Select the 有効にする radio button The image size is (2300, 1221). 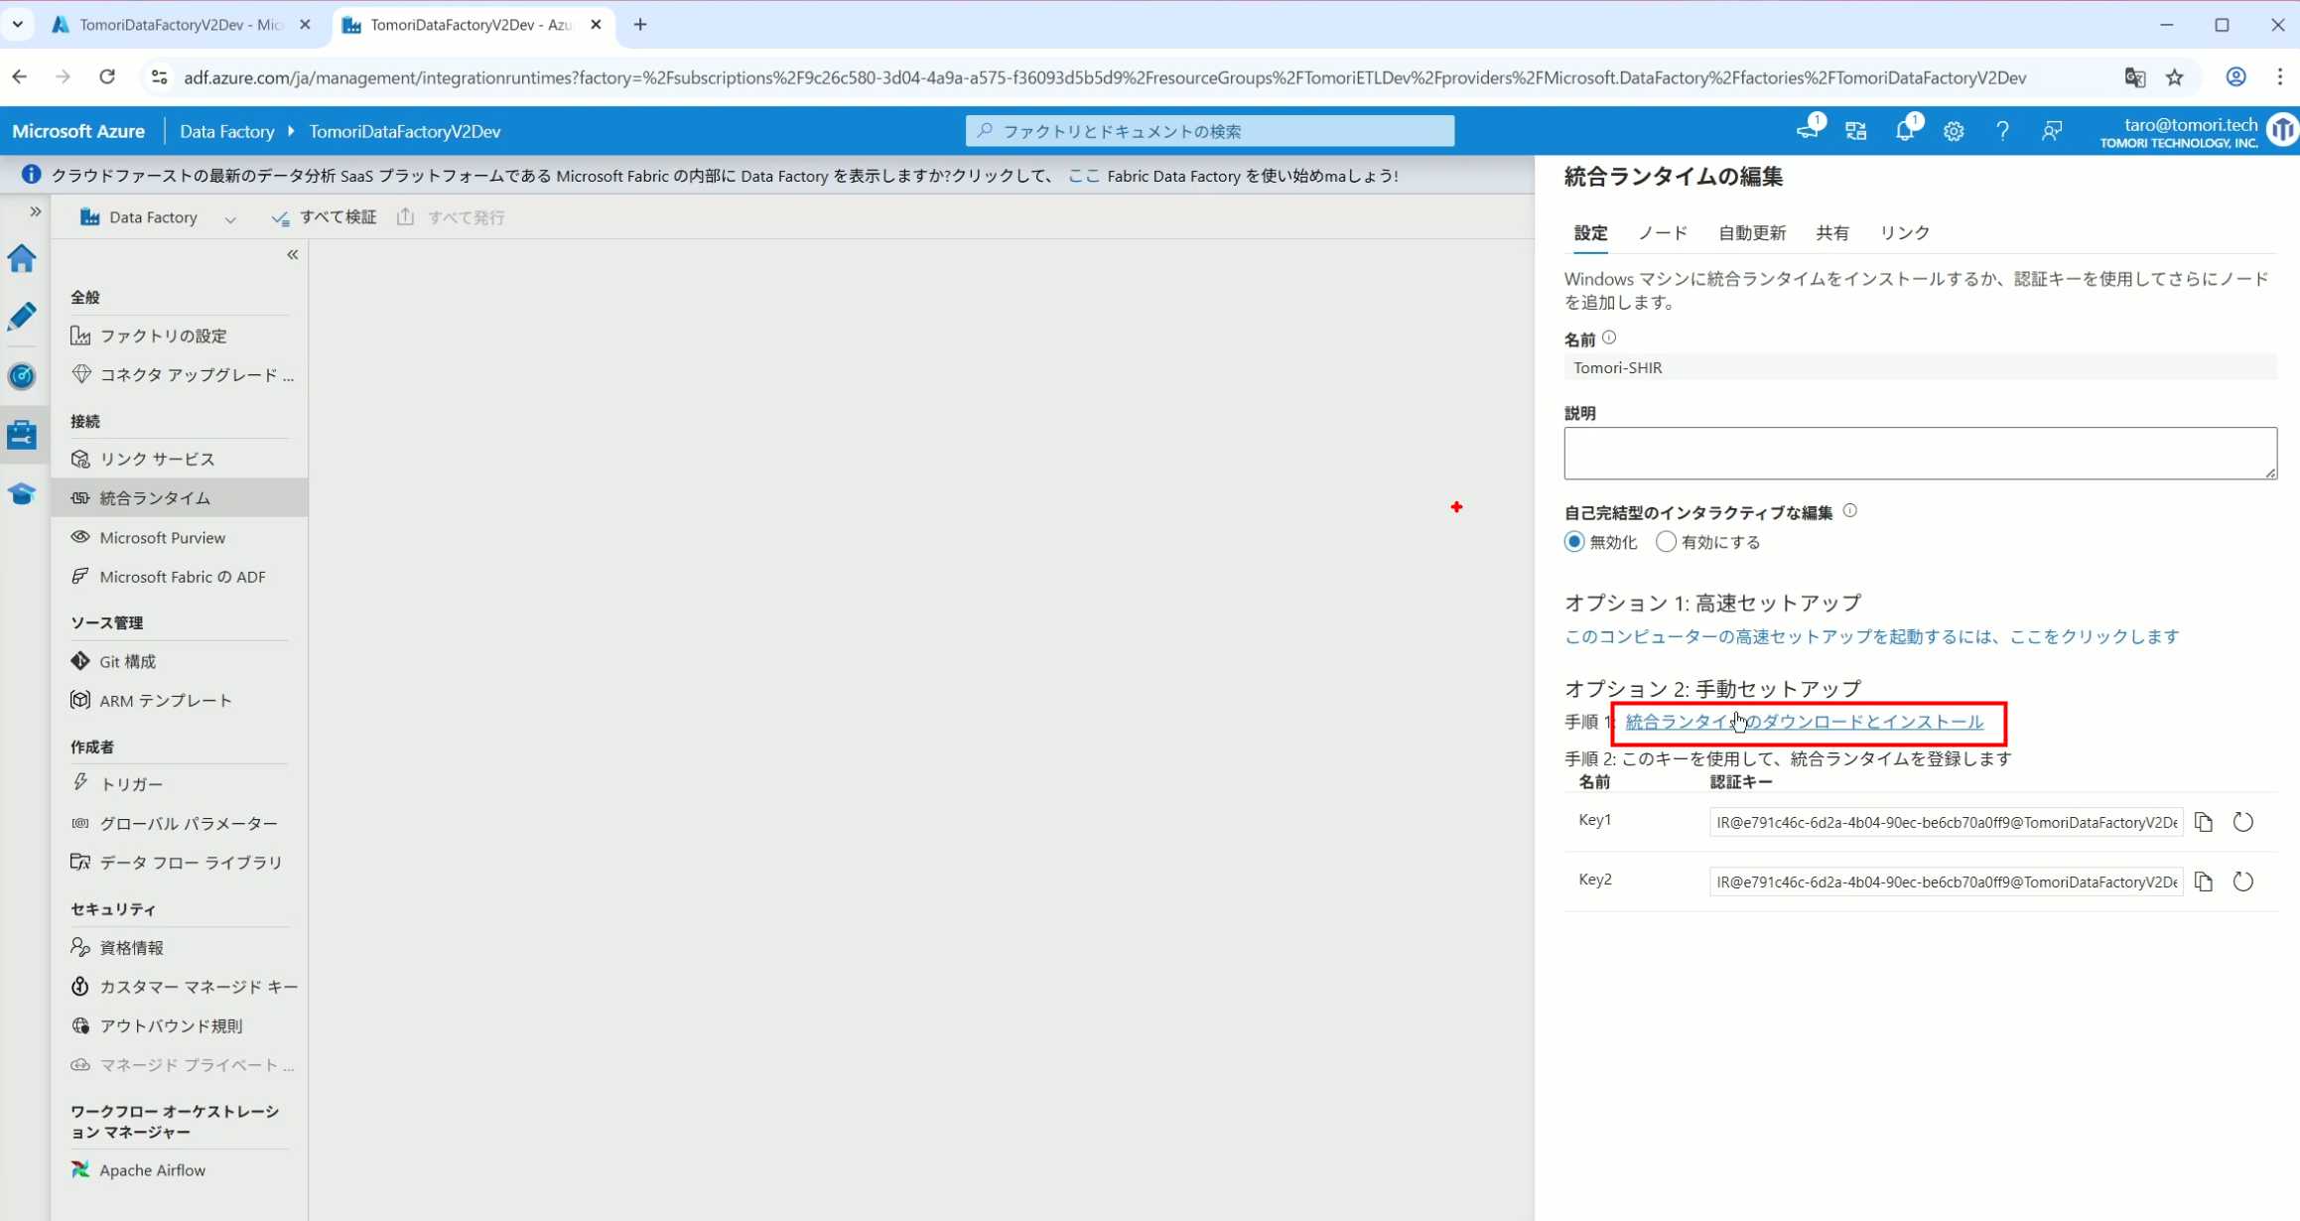(1666, 542)
